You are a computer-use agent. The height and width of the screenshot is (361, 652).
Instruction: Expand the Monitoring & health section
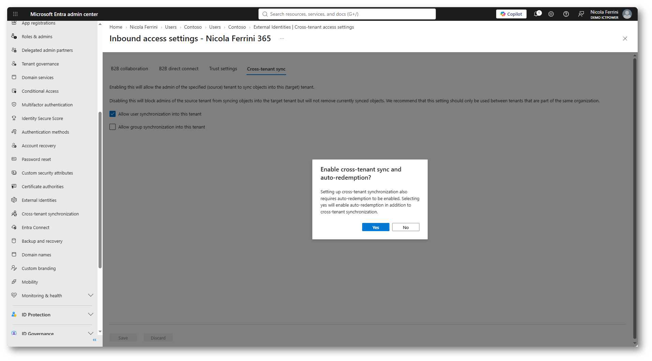click(x=91, y=295)
